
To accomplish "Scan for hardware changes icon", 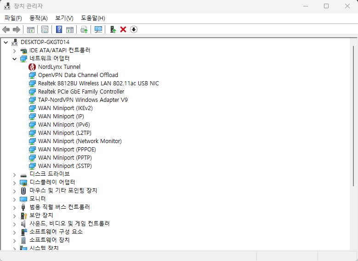I will coord(98,30).
